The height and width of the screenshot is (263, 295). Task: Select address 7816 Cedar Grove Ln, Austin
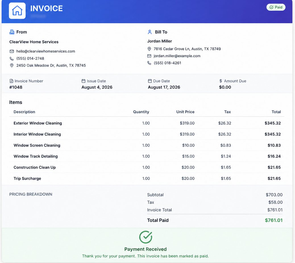coord(187,49)
